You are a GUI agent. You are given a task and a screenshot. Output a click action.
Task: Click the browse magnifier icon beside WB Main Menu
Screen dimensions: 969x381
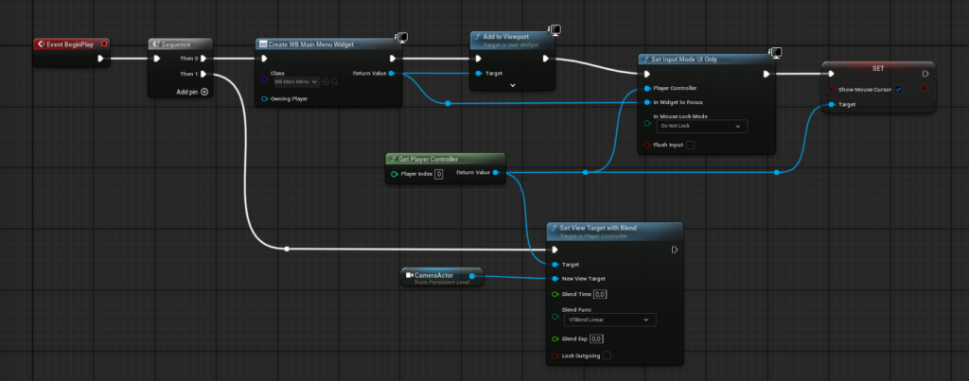coord(334,82)
